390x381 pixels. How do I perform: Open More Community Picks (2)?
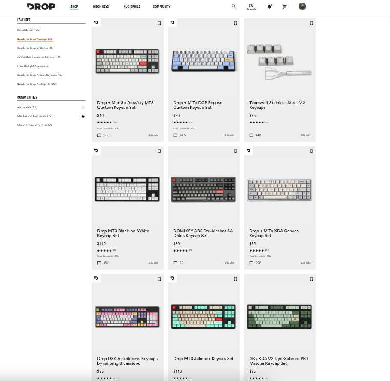coord(34,125)
